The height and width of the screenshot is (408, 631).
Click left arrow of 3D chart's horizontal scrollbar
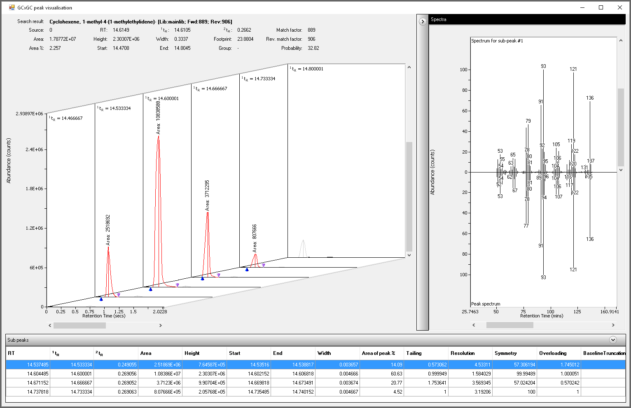(x=50, y=325)
